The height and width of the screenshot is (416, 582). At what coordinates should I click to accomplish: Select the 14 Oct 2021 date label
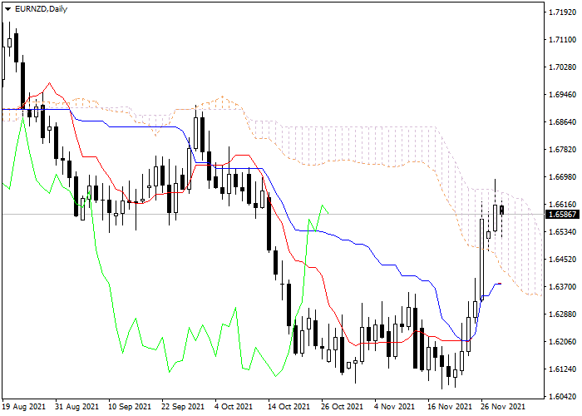click(x=289, y=407)
